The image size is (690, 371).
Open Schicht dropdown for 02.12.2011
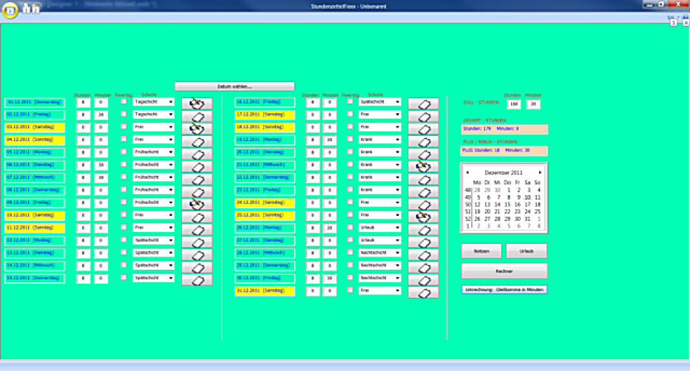point(170,115)
